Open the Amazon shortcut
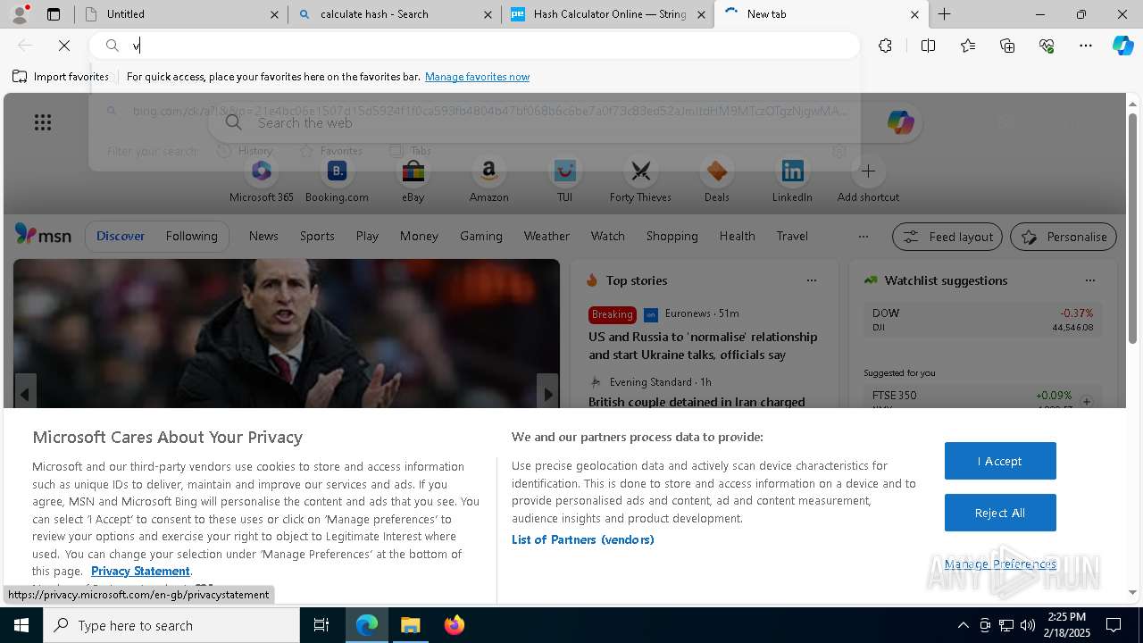The image size is (1143, 643). tap(488, 180)
